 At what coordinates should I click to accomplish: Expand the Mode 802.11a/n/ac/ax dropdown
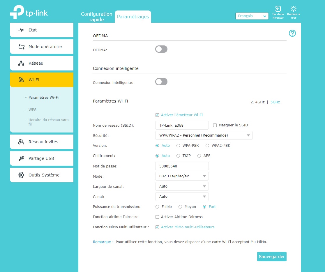pos(182,176)
